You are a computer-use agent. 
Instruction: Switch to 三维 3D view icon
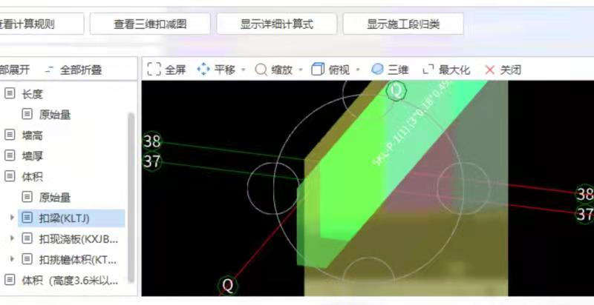click(x=377, y=70)
